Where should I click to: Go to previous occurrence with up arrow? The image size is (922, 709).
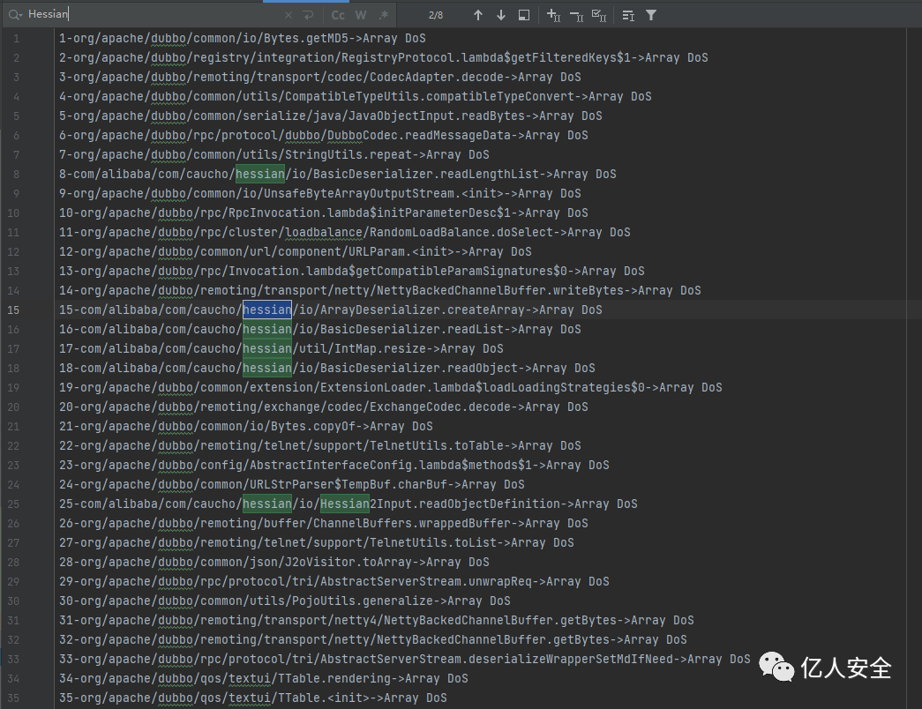pyautogui.click(x=478, y=15)
